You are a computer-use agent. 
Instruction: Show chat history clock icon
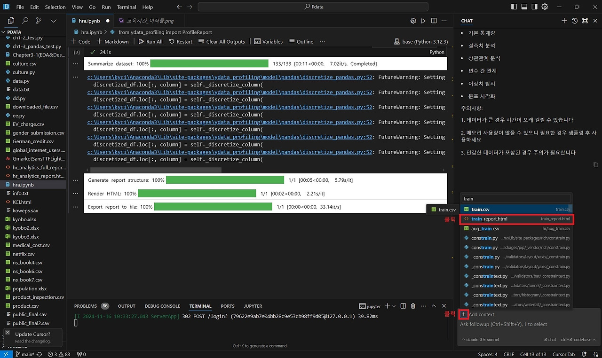pyautogui.click(x=575, y=21)
